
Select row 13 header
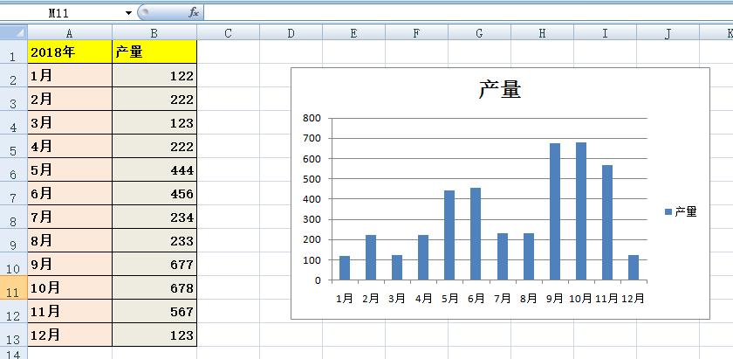[x=14, y=335]
